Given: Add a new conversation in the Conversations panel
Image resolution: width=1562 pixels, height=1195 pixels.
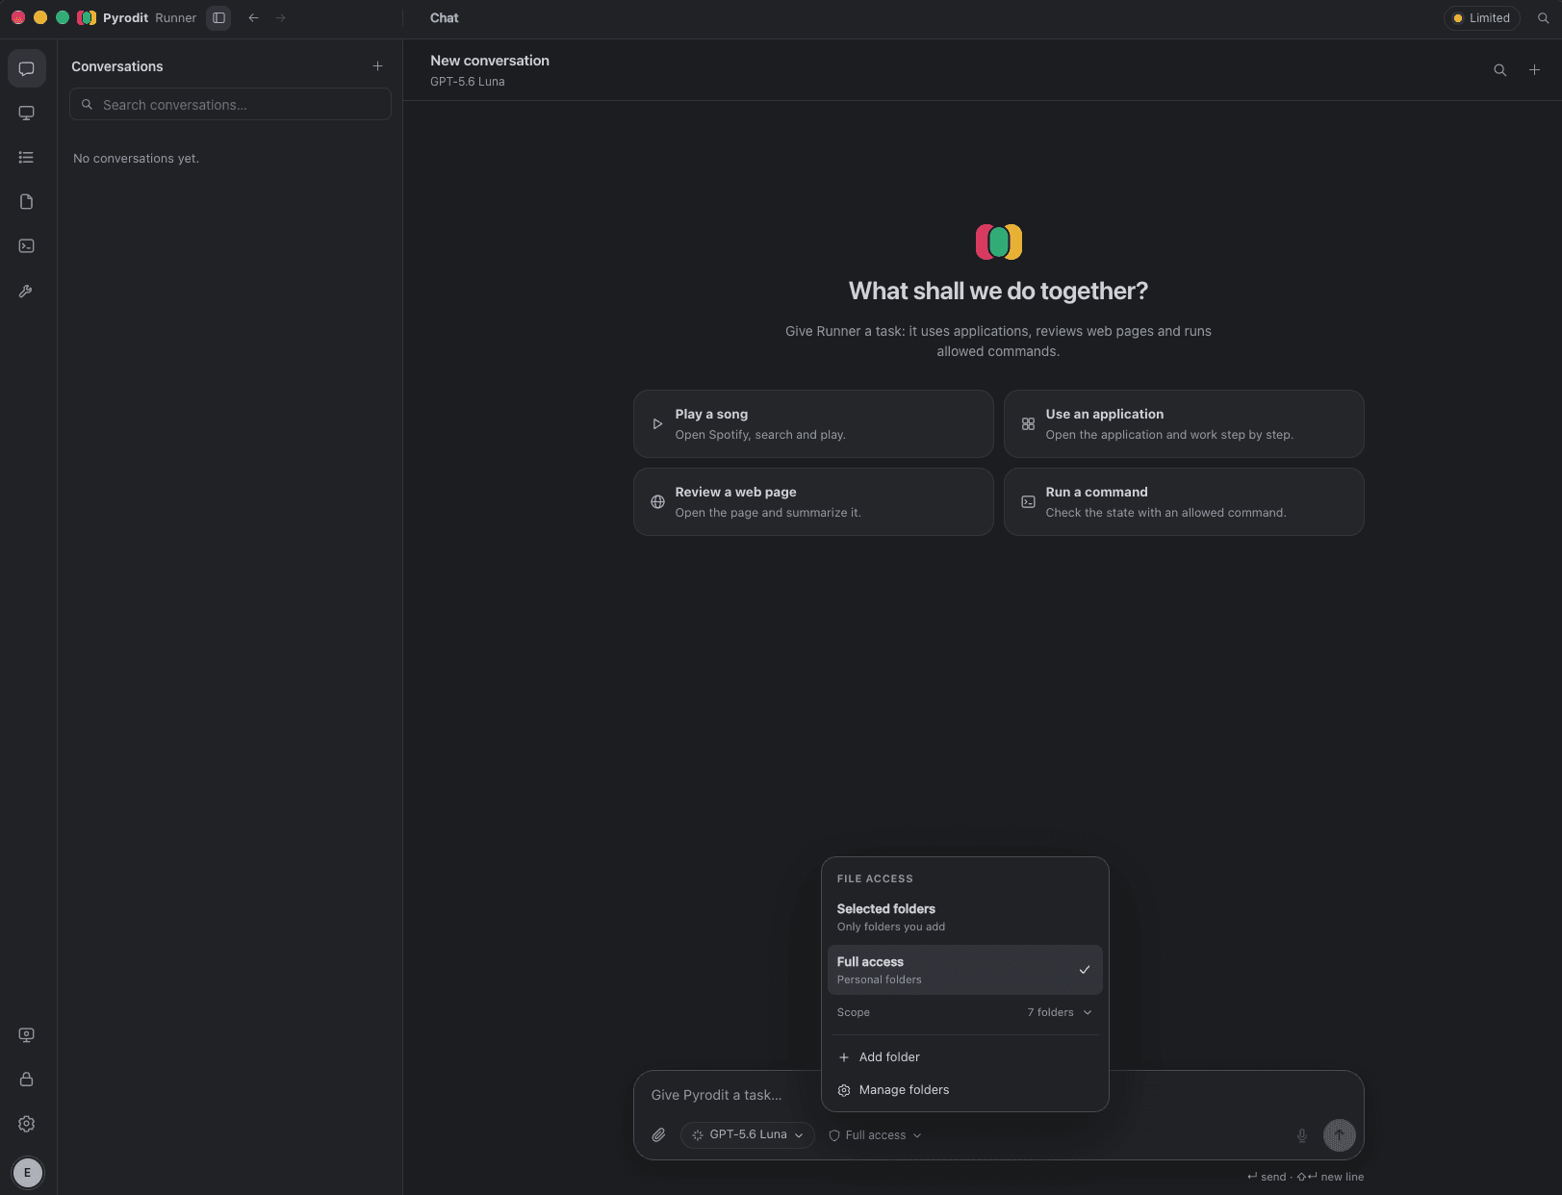Looking at the screenshot, I should pos(377,66).
